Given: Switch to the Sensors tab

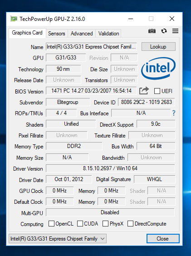Looking at the screenshot, I should 57,34.
